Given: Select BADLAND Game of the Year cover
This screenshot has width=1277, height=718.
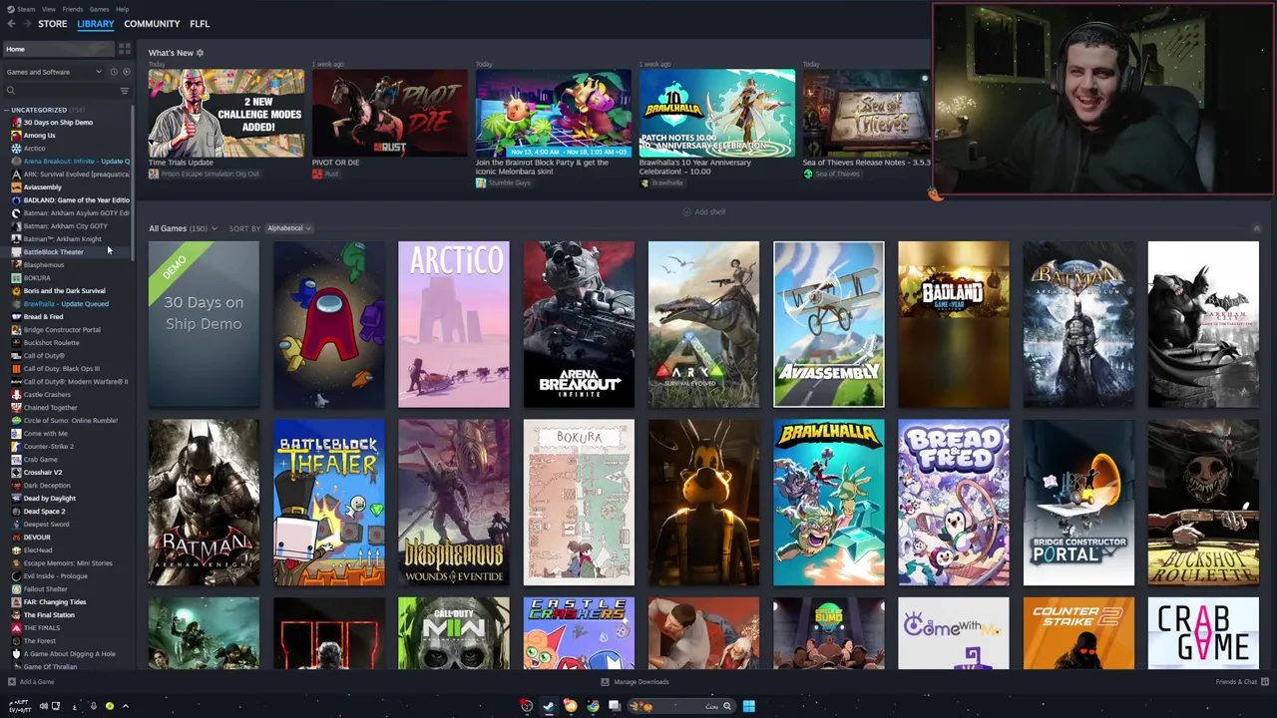Looking at the screenshot, I should (954, 324).
